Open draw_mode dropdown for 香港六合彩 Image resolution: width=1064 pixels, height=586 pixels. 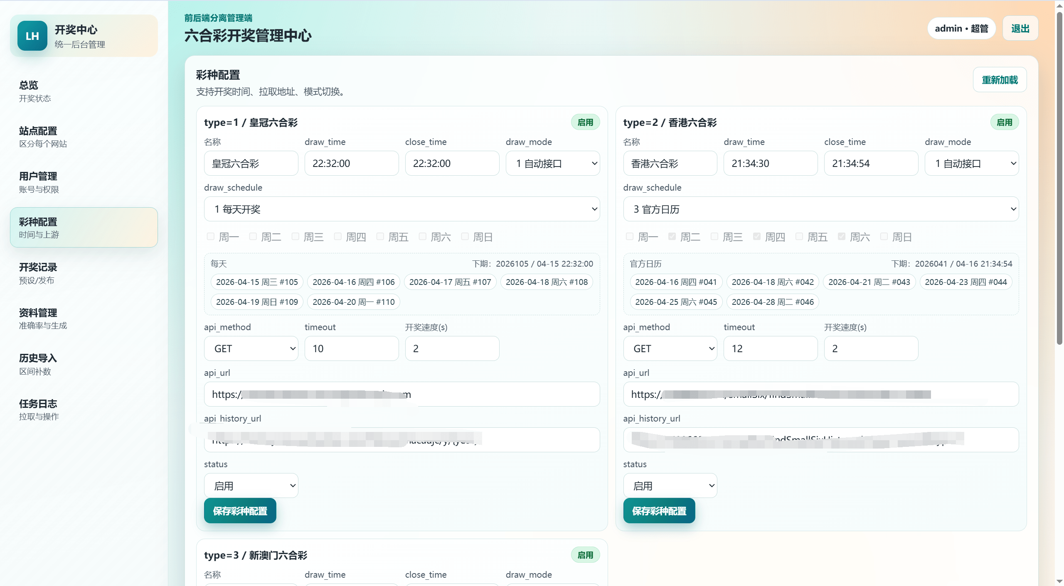(x=971, y=163)
